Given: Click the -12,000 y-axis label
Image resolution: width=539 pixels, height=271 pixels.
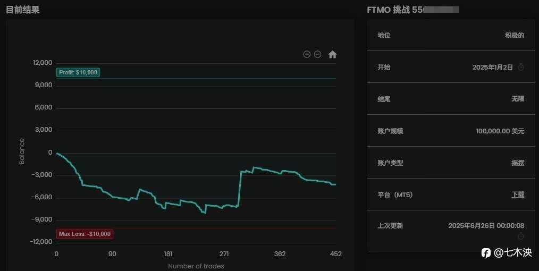Looking at the screenshot, I should [41, 241].
